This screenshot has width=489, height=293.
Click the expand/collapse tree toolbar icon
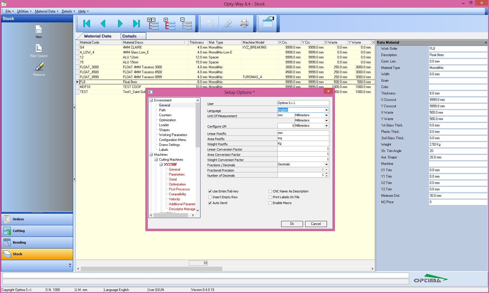pos(153,24)
